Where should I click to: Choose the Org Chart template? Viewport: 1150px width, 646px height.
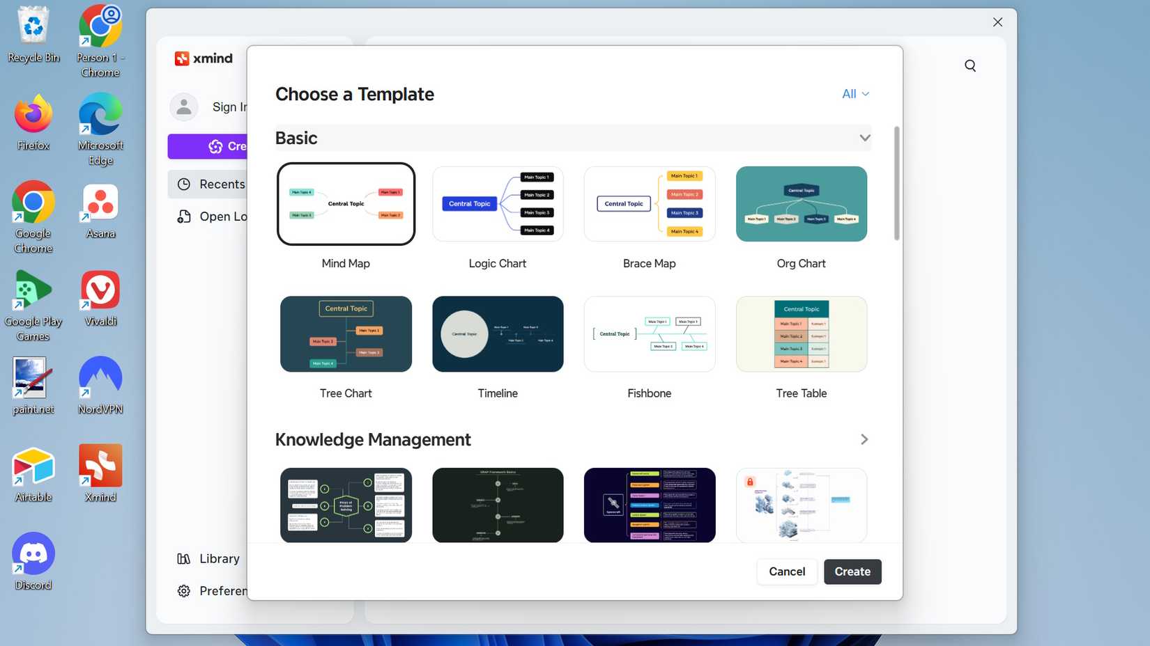click(x=801, y=204)
